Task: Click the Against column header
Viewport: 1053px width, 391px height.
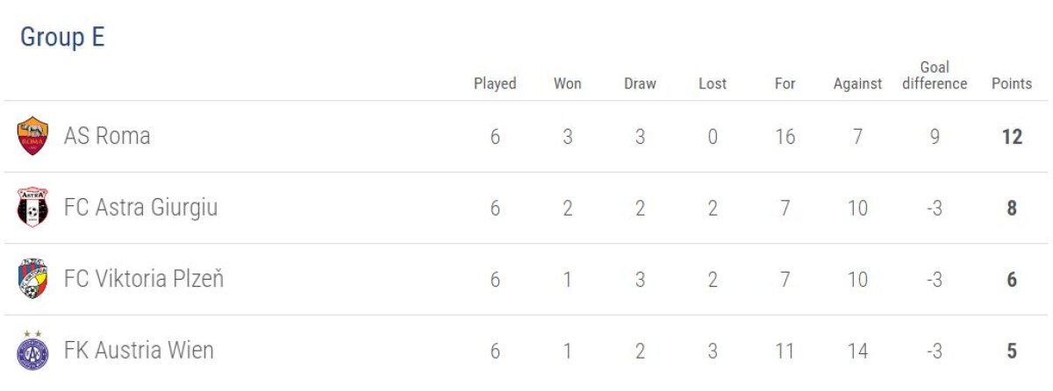Action: point(857,84)
